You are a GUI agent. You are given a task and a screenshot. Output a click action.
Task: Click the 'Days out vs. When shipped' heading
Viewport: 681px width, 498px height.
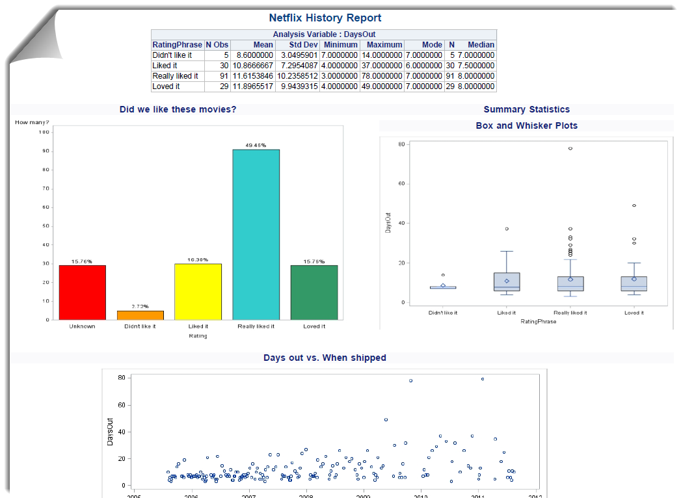pyautogui.click(x=325, y=358)
